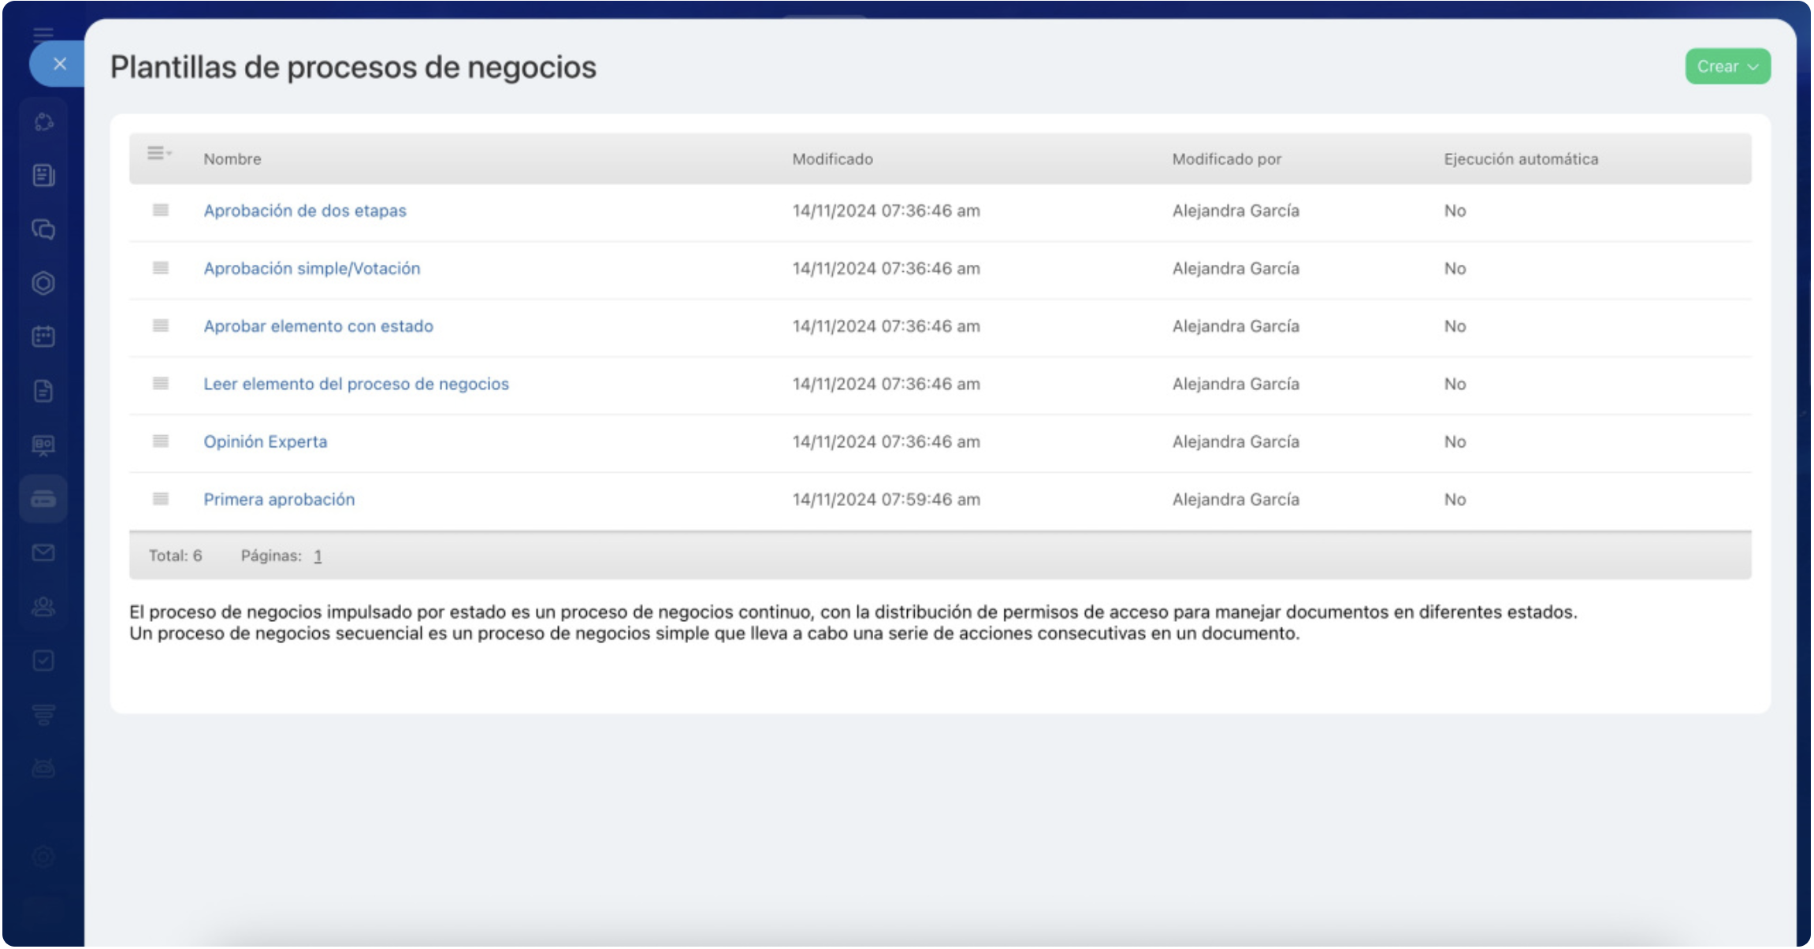Viewport: 1814px width, 949px height.
Task: Open row action menu for Opinión Experta
Action: click(161, 441)
